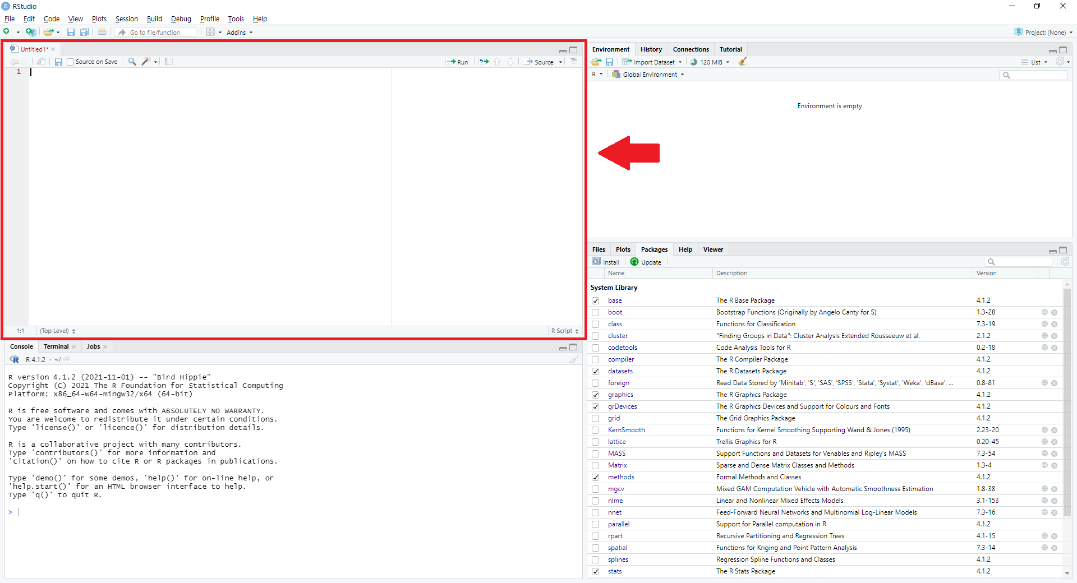
Task: Uncheck the datasets package checkbox
Action: 596,371
